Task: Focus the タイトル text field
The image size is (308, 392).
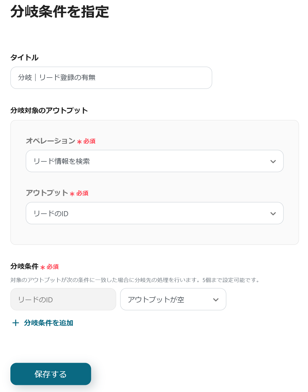Action: click(x=111, y=78)
